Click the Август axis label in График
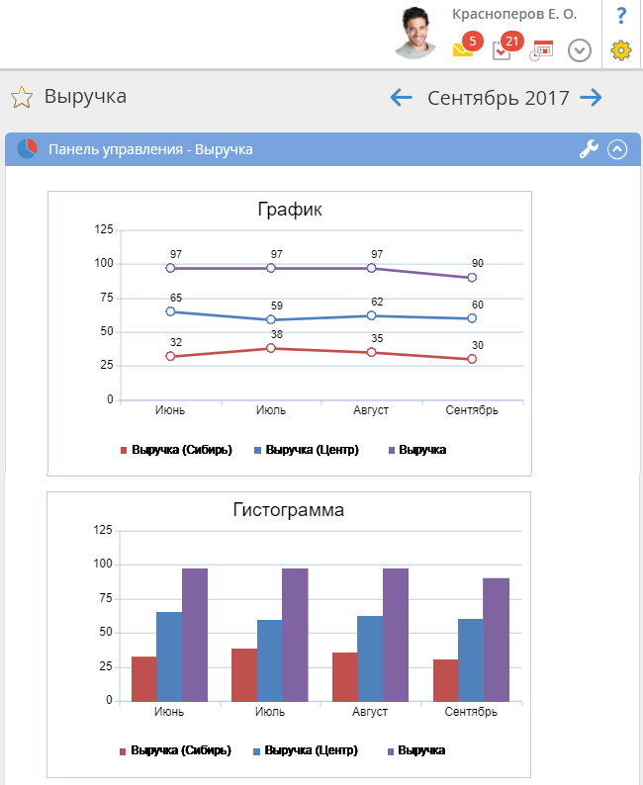This screenshot has height=785, width=643. 371,410
